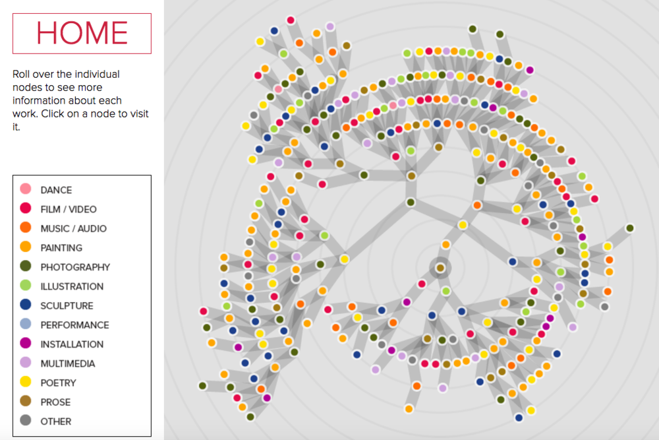The height and width of the screenshot is (440, 659).
Task: Select the red FILM / VIDEO legend dot
Action: [26, 208]
